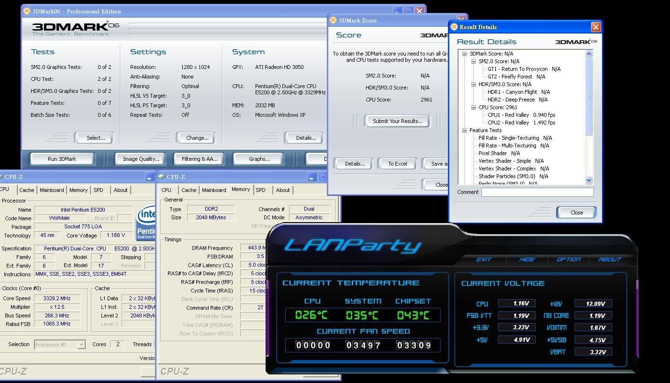The image size is (670, 383).
Task: Click the VDIMM 1.87V voltage readout
Action: click(x=593, y=327)
